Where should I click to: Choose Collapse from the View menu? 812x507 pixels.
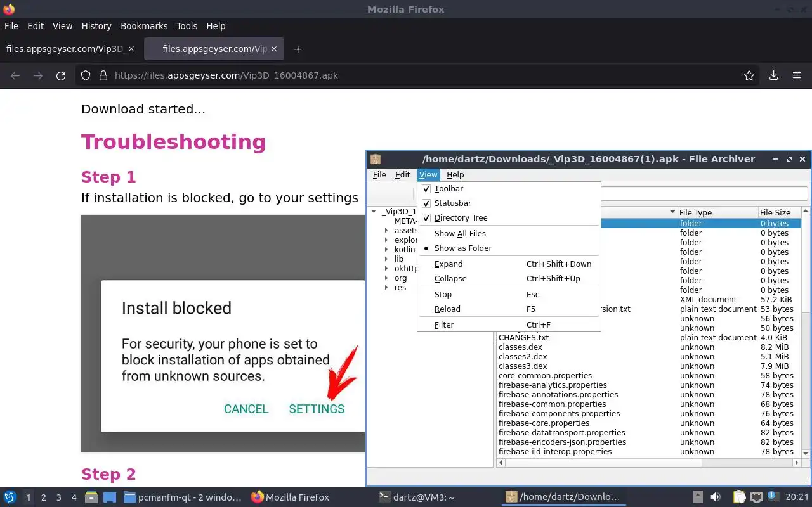pyautogui.click(x=509, y=279)
